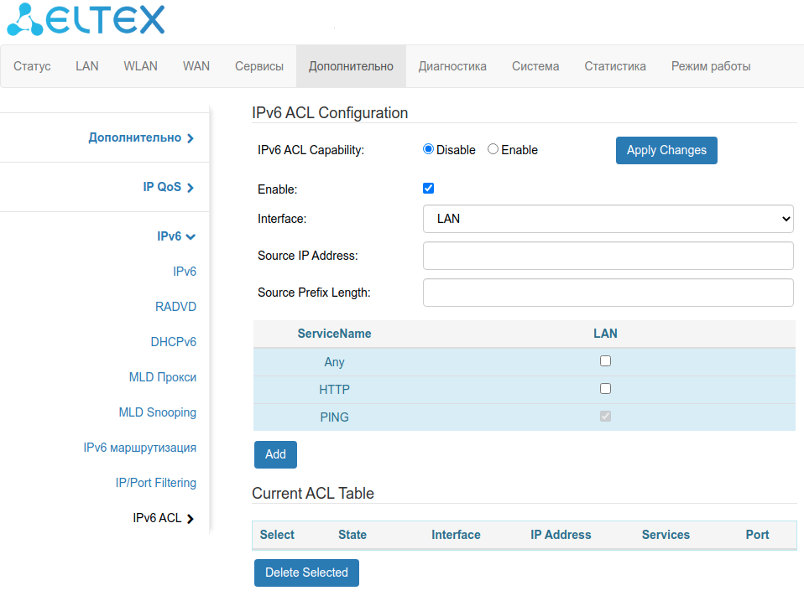Open the Interface dropdown

608,219
